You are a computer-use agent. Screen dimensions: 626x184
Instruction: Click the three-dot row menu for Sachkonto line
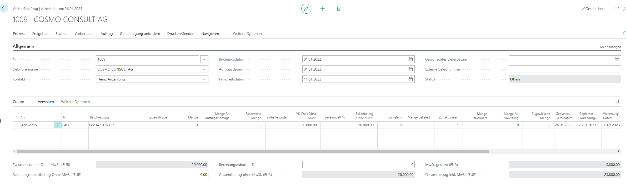click(x=58, y=125)
